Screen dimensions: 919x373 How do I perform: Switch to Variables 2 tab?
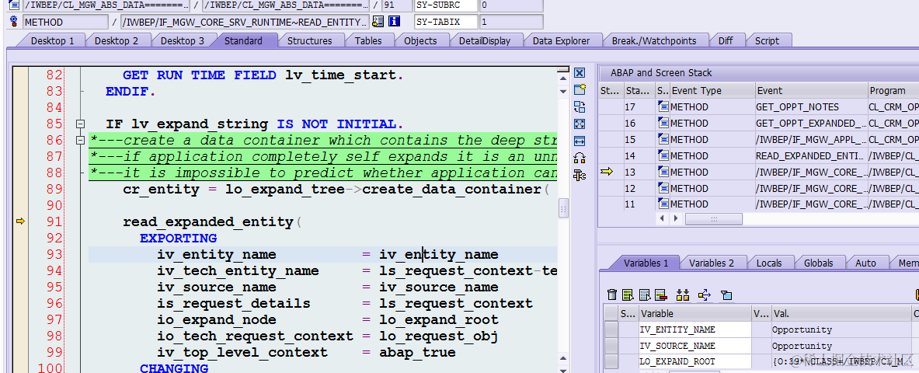tap(712, 263)
